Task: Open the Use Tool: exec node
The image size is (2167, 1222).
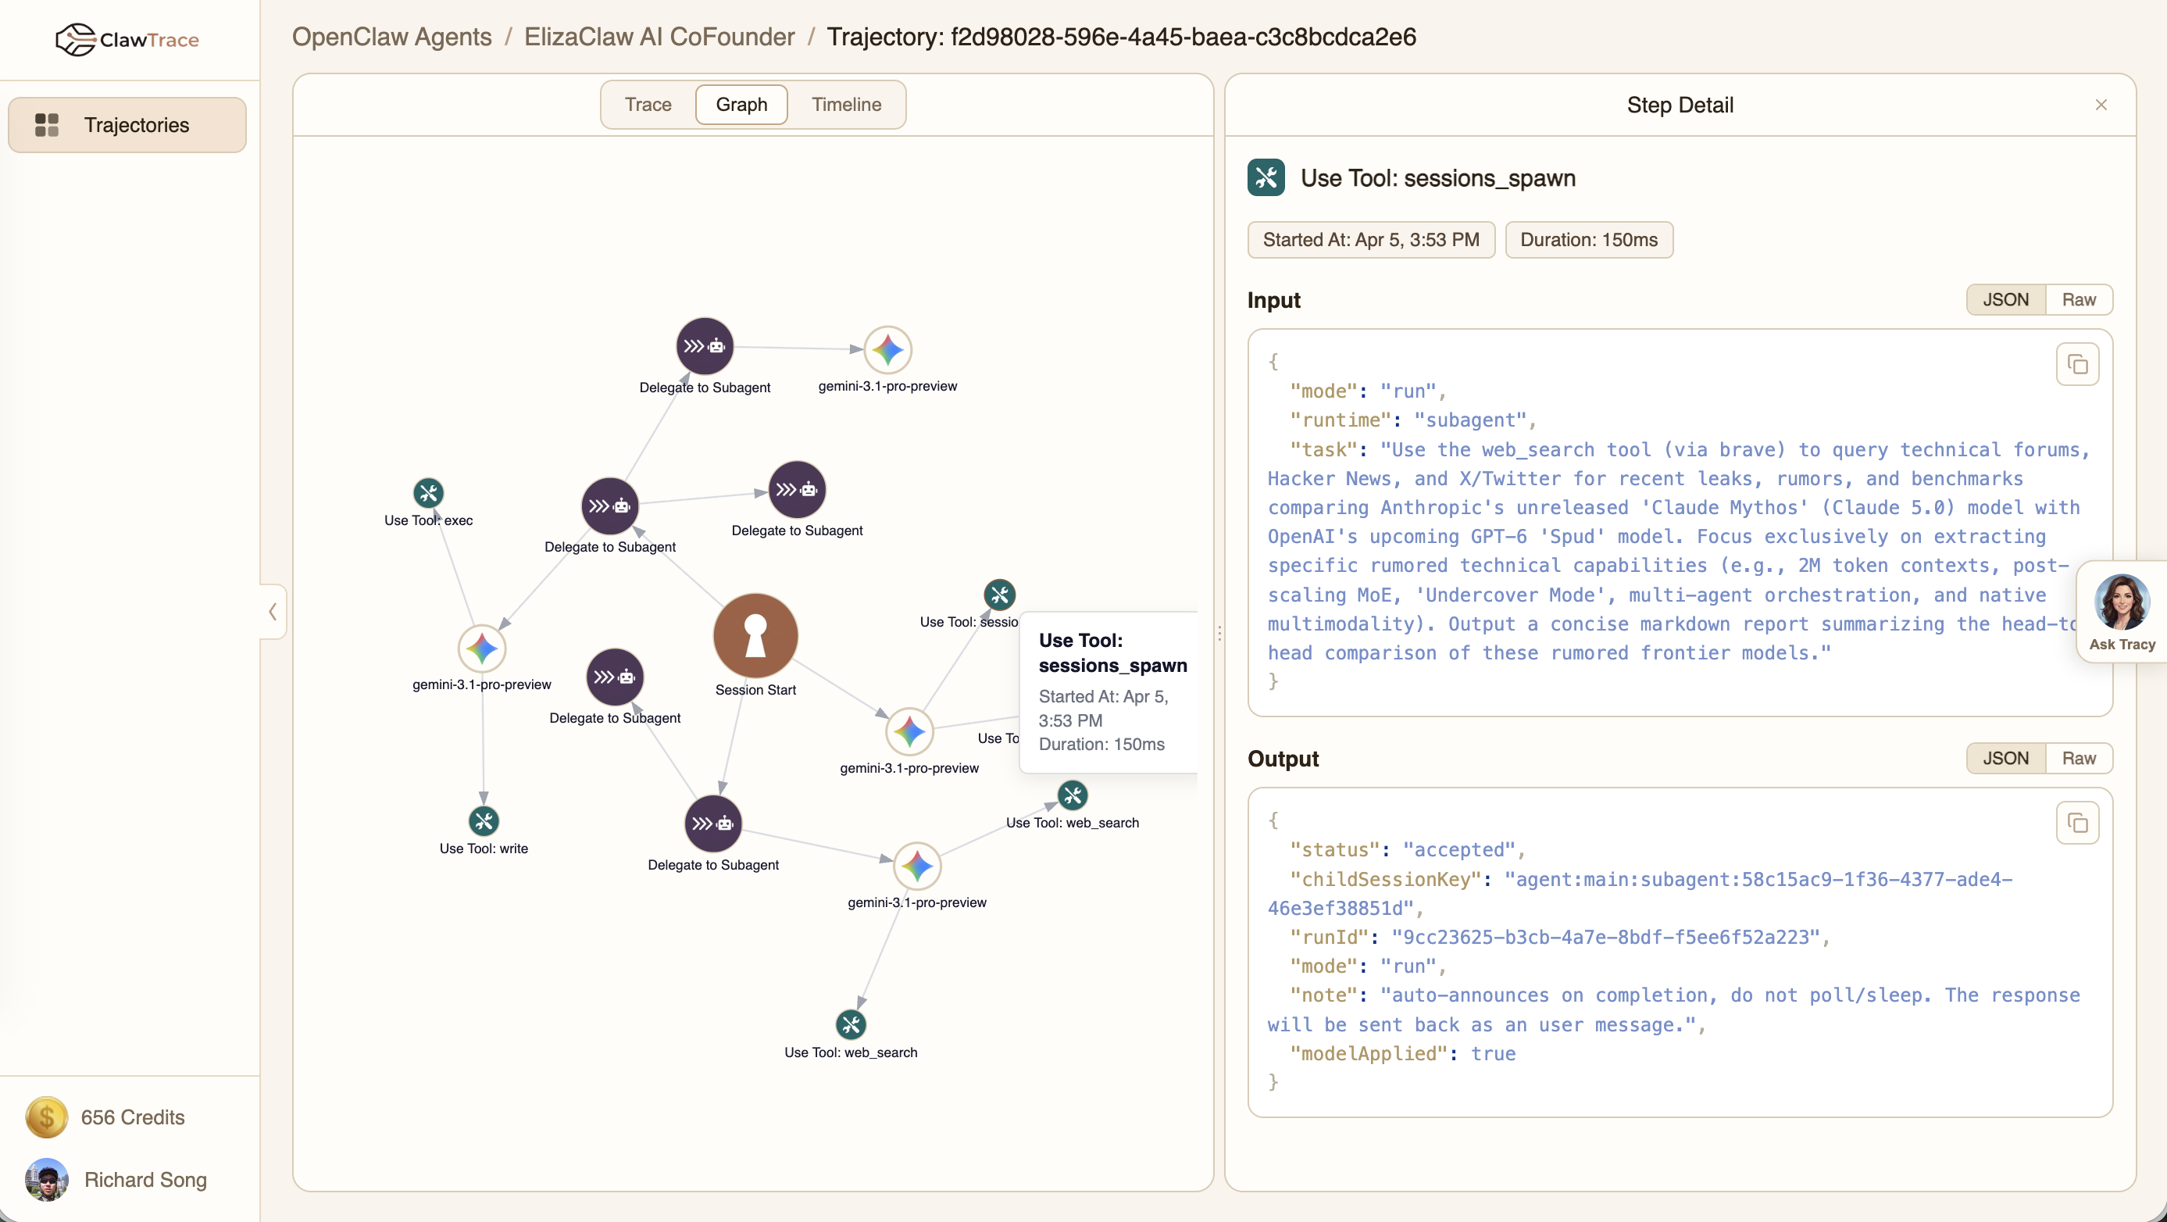Action: [428, 492]
